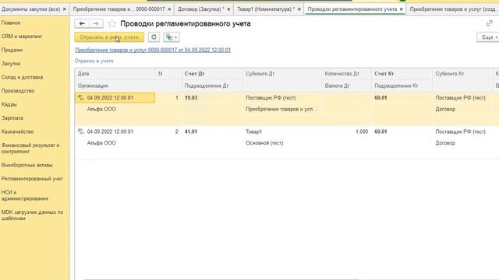Switch to Договор (Закупка) tab
Screen dimensions: 499x280
(x=201, y=9)
